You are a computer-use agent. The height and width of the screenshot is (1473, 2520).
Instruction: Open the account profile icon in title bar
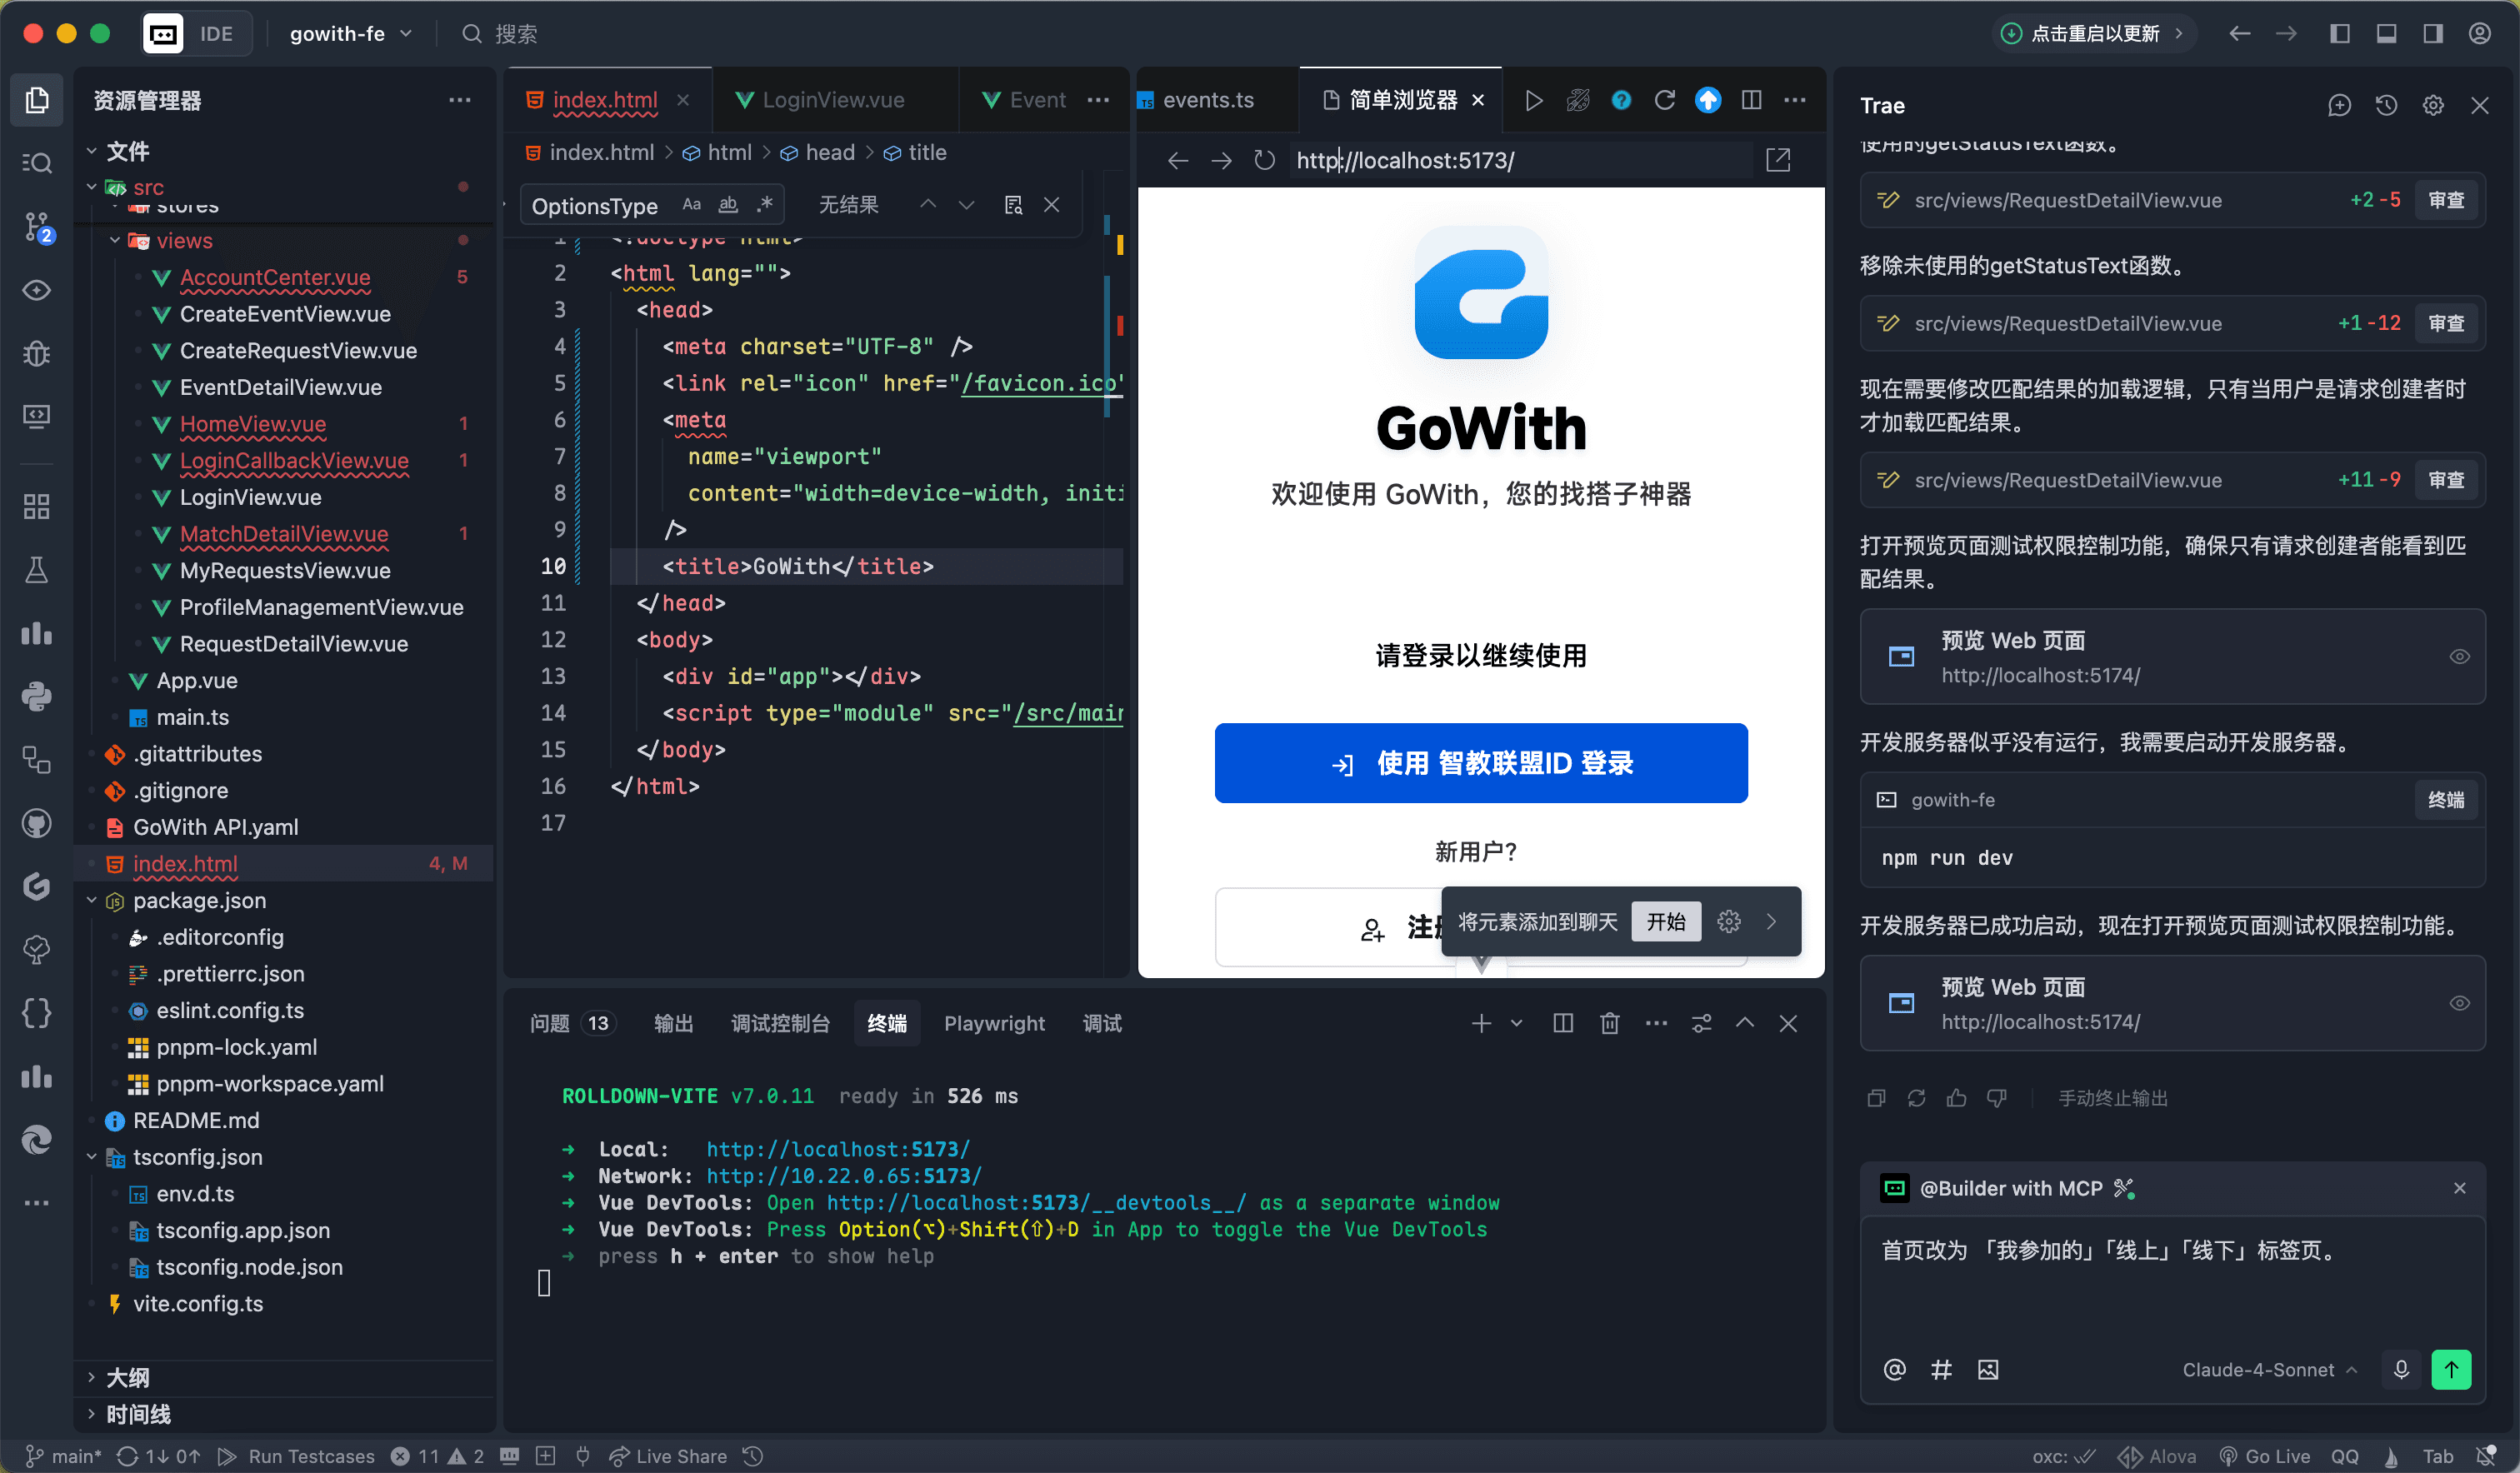(2480, 34)
